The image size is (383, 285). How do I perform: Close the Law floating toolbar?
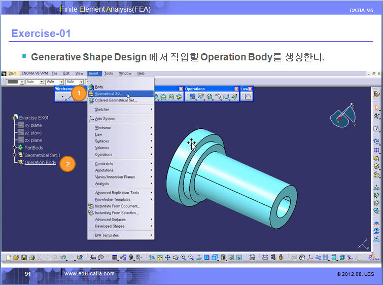coord(250,89)
